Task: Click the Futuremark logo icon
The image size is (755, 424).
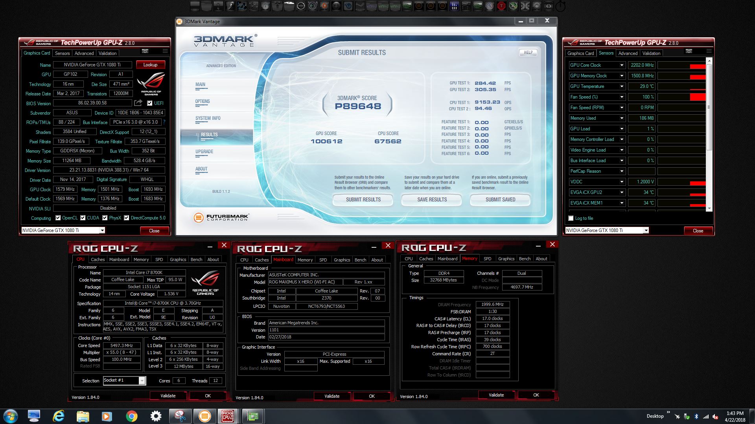Action: point(199,217)
